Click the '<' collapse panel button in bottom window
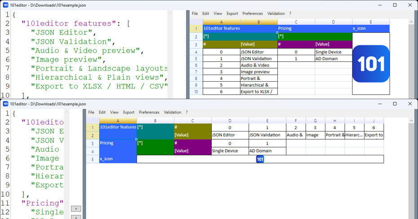 pyautogui.click(x=76, y=217)
